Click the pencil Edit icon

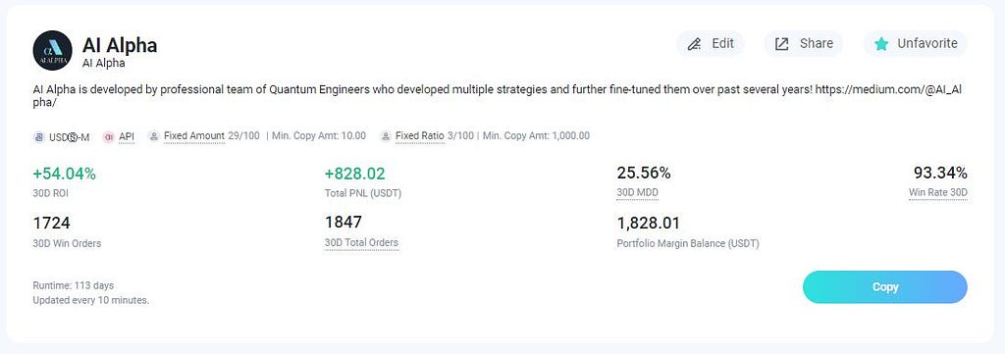(x=694, y=44)
